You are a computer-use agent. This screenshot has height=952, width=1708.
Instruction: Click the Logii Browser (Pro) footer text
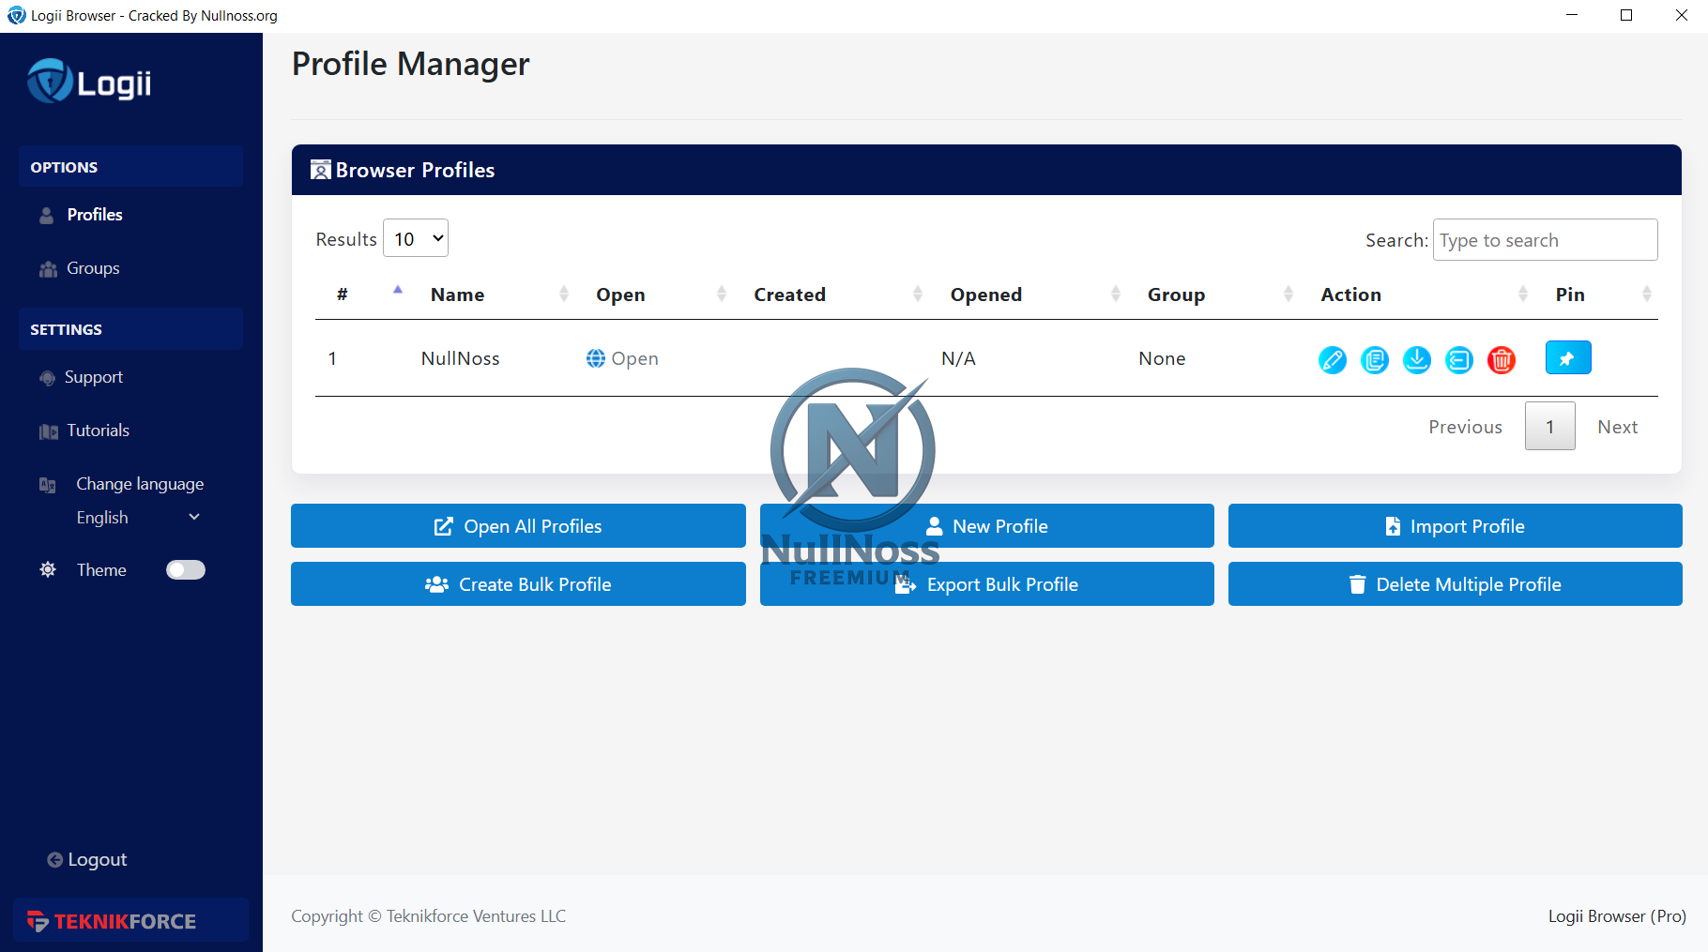tap(1617, 916)
